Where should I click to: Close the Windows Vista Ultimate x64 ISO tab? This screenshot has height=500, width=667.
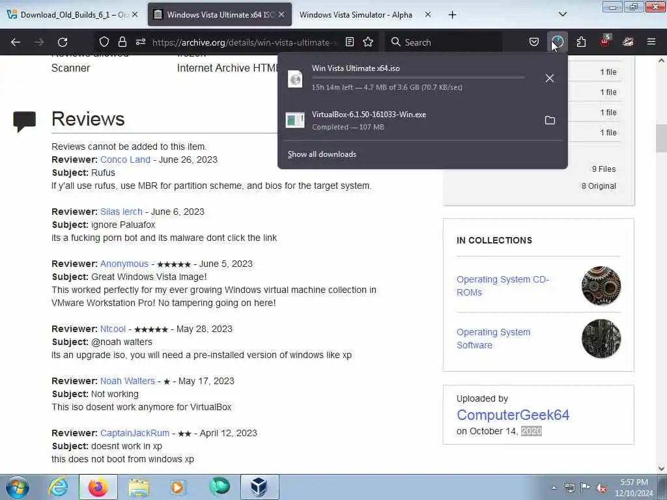[281, 14]
